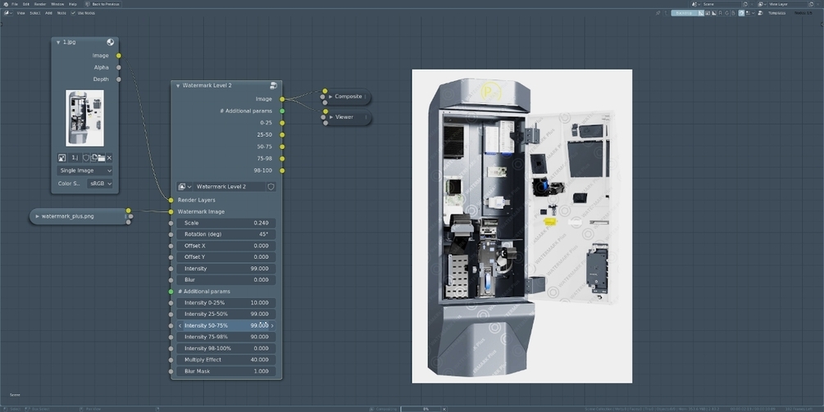Open the snap type dropdown
Image resolution: width=824 pixels, height=412 pixels.
tap(750, 13)
